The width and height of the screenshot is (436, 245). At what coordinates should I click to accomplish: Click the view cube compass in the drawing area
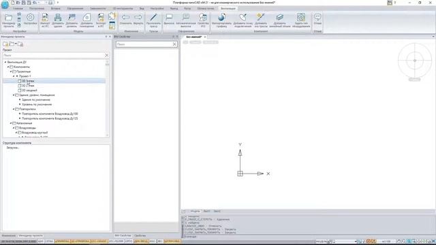(x=415, y=61)
